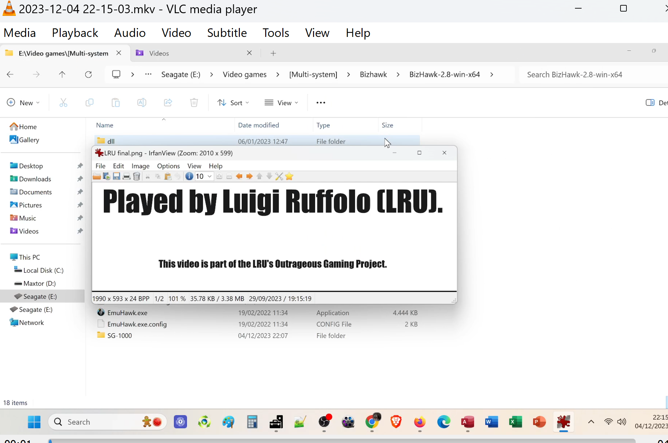Click the IrfanView Open file icon
The width and height of the screenshot is (668, 443).
(x=97, y=176)
